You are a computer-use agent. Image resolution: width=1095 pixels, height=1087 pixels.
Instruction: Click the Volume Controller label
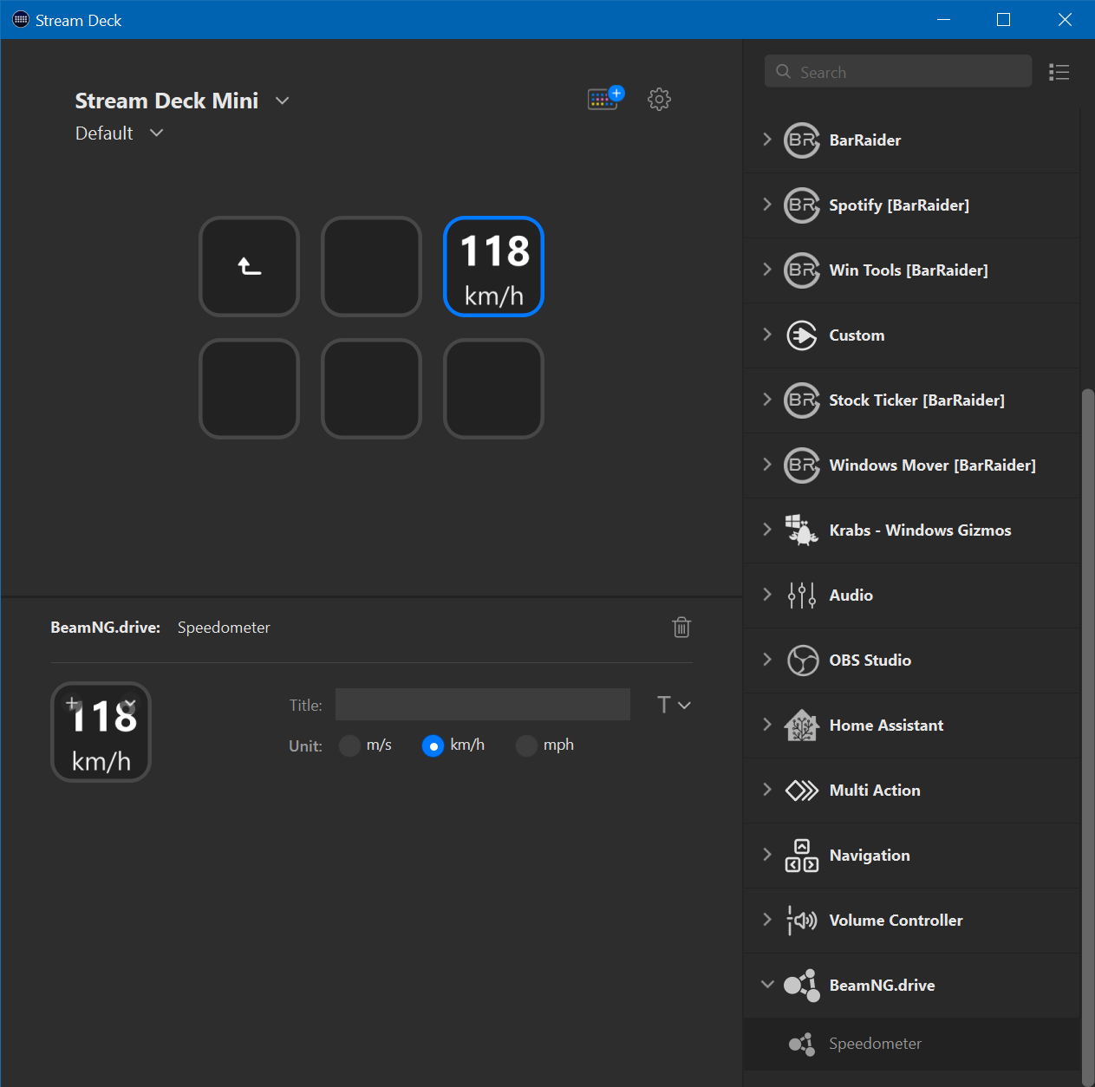pos(896,921)
